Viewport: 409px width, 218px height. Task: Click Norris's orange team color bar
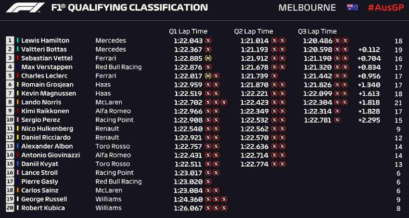click(18, 103)
